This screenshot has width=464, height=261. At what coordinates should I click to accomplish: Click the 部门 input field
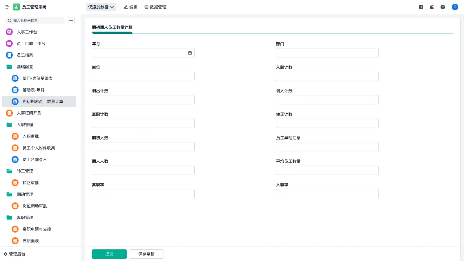327,53
